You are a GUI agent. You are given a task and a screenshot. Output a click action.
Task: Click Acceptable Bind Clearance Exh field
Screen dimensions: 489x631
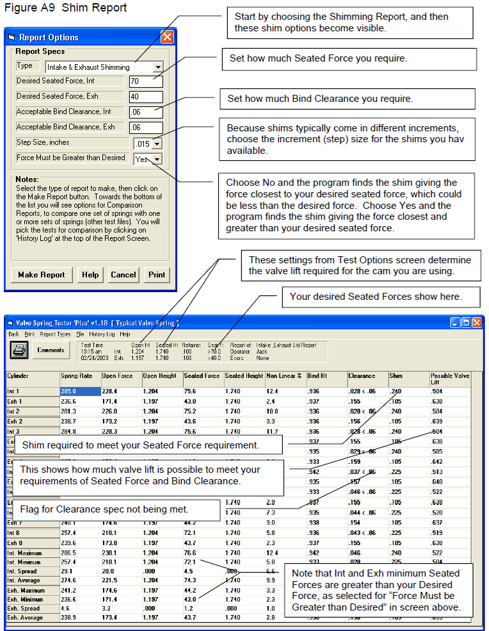(x=146, y=127)
